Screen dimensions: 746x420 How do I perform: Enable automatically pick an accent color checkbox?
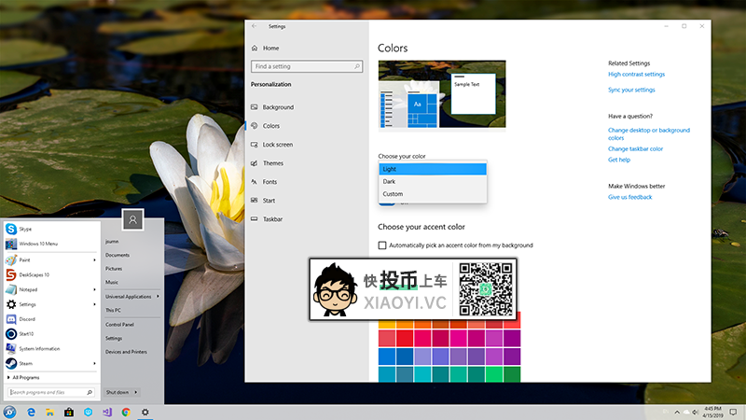(x=382, y=245)
